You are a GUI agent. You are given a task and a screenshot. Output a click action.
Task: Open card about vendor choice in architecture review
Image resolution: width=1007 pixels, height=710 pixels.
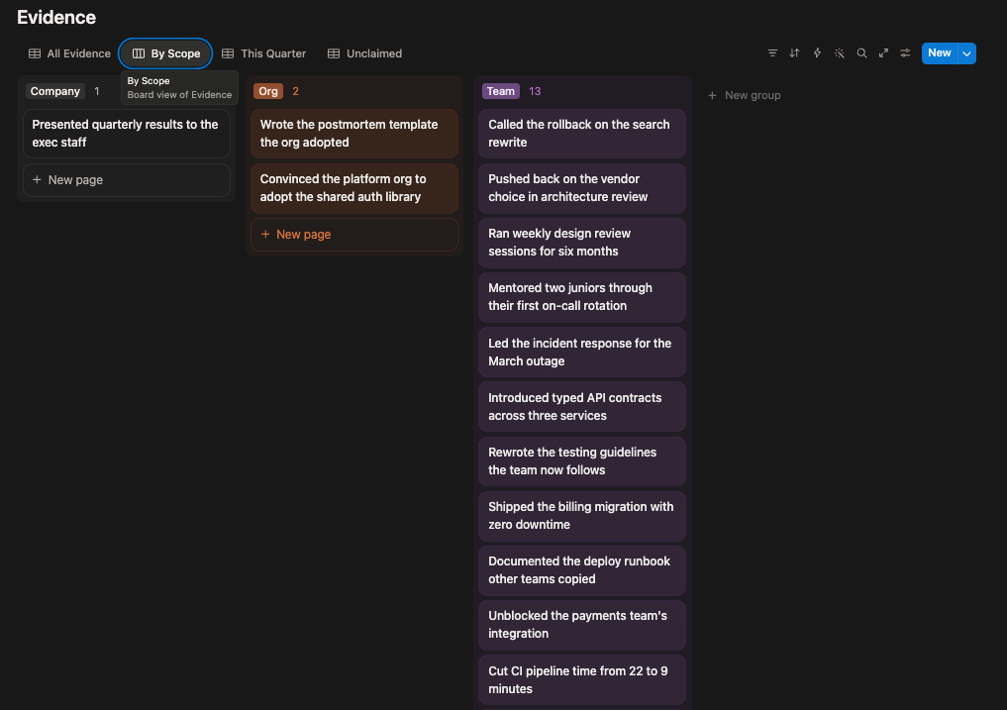(x=582, y=188)
